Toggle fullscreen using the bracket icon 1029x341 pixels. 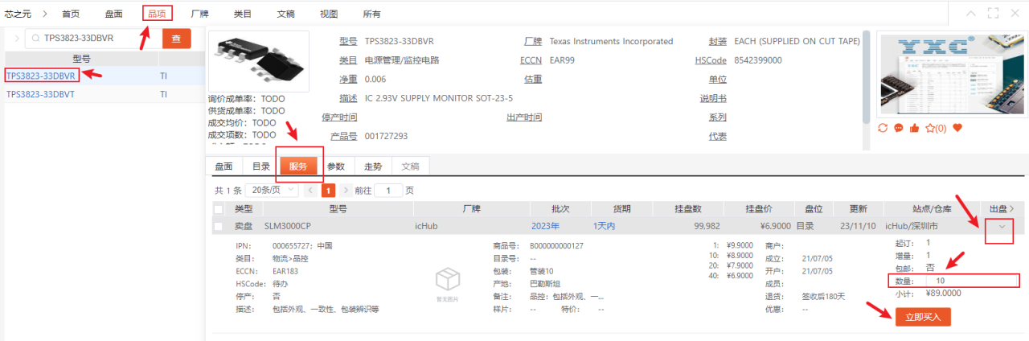[x=993, y=14]
